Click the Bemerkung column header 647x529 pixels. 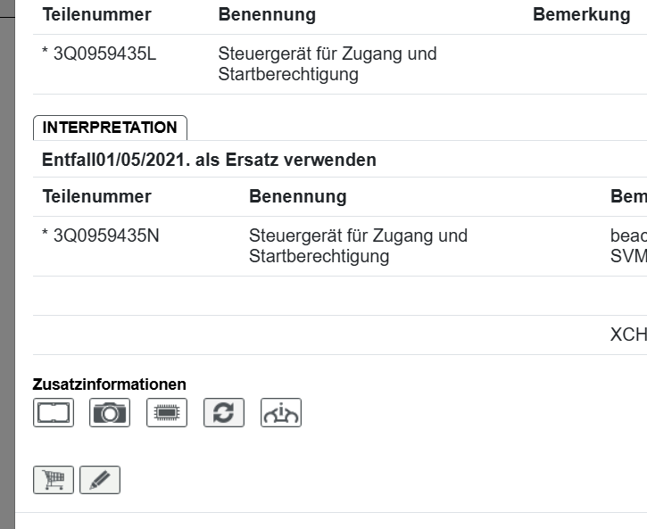(x=581, y=15)
